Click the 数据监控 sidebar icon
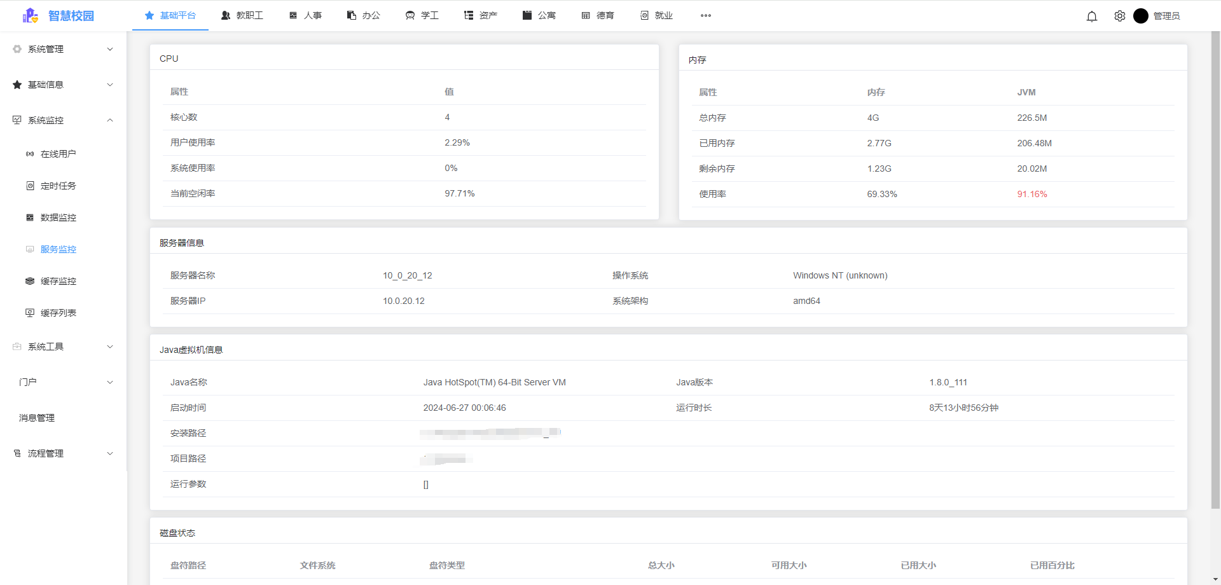The image size is (1221, 585). [30, 217]
